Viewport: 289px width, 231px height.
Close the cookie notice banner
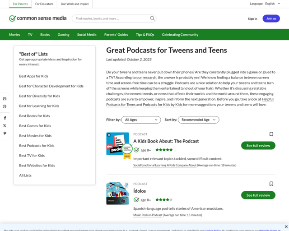click(x=286, y=226)
